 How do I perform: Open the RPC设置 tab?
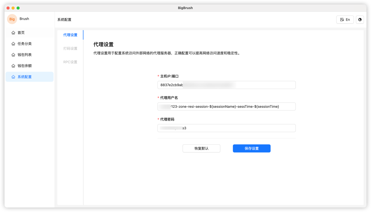(x=70, y=62)
